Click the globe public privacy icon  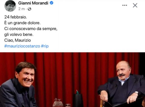(29, 9)
